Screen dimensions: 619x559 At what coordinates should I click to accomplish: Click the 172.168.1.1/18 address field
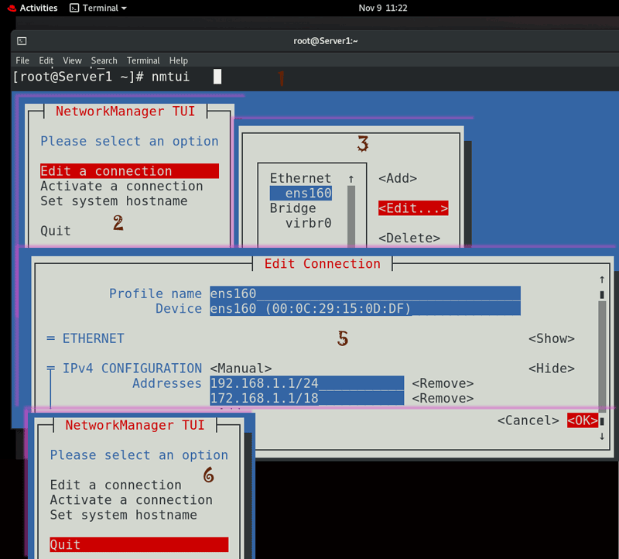pos(306,398)
